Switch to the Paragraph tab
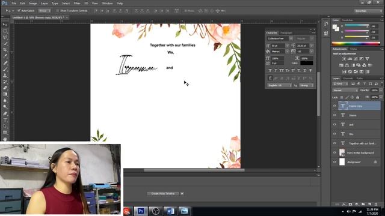Viewport: 385px width, 216px height. 286,33
